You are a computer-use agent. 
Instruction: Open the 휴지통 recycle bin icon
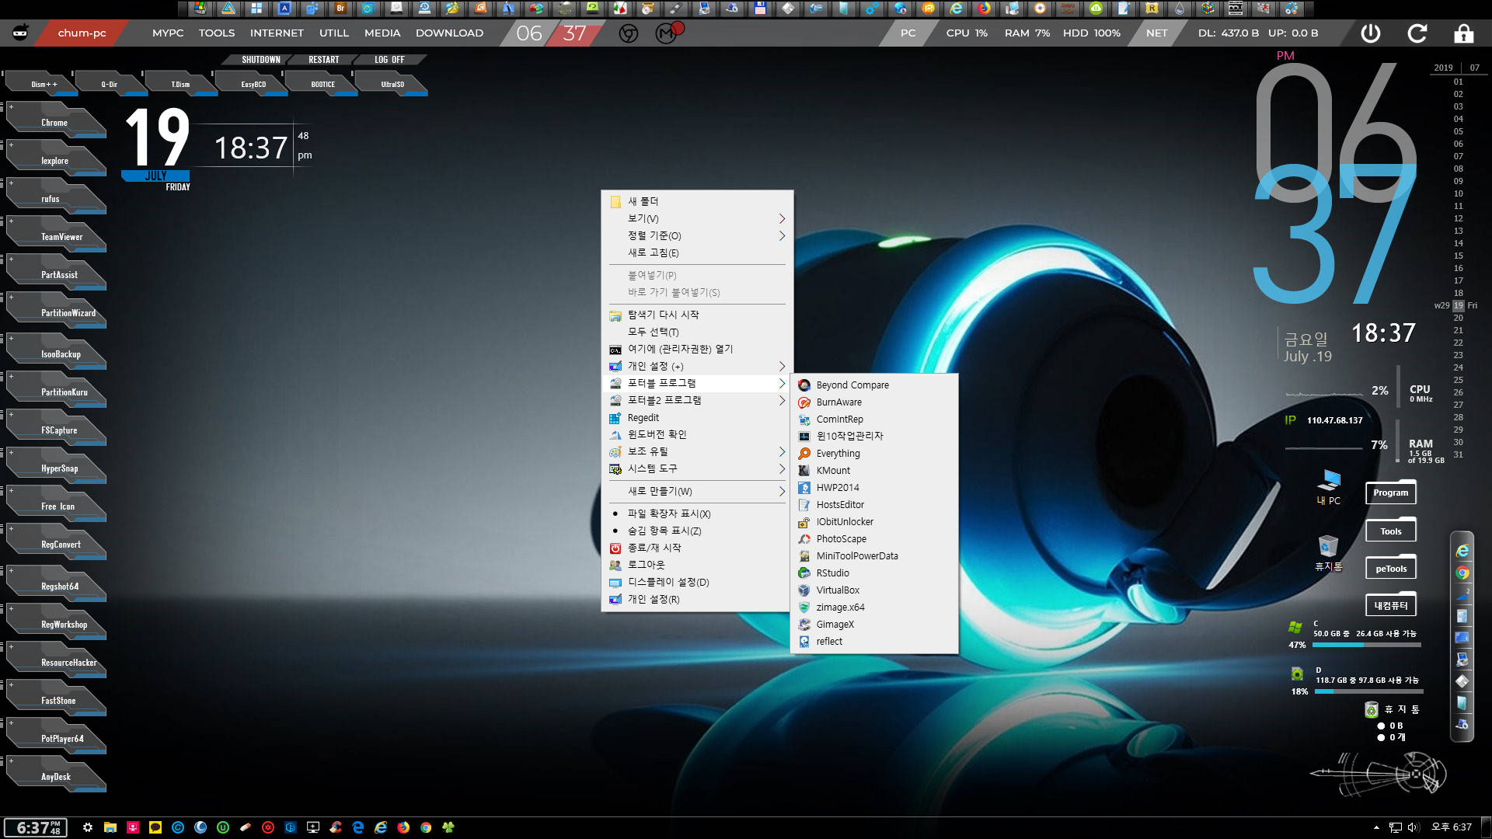1328,553
